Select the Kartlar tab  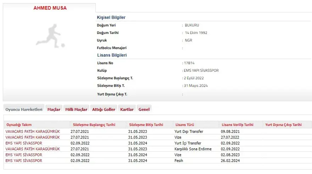127,109
